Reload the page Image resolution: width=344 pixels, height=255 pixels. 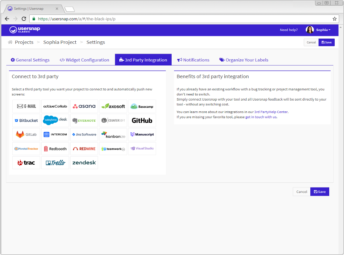(24, 19)
